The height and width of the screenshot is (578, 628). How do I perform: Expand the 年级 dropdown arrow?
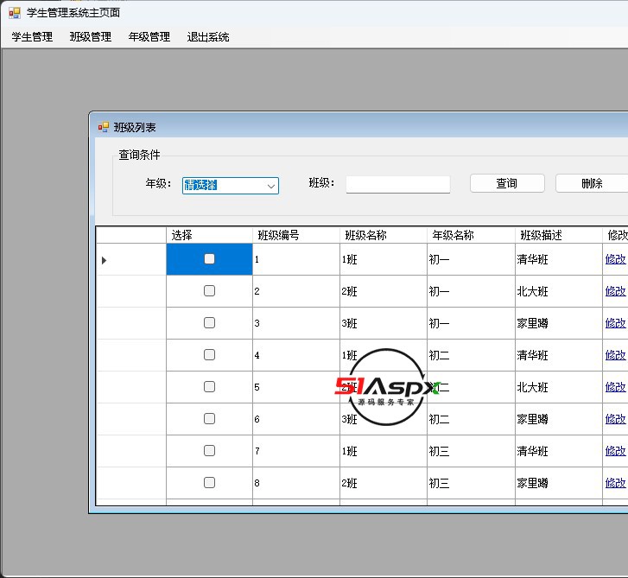click(x=270, y=186)
